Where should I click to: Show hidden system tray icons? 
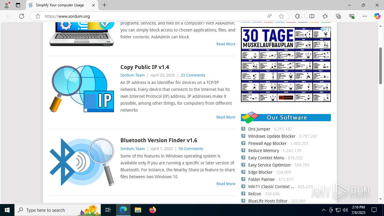point(323,210)
